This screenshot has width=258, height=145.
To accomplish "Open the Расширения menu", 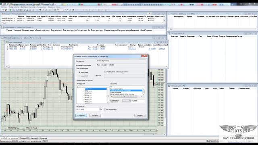I will point(42,7).
